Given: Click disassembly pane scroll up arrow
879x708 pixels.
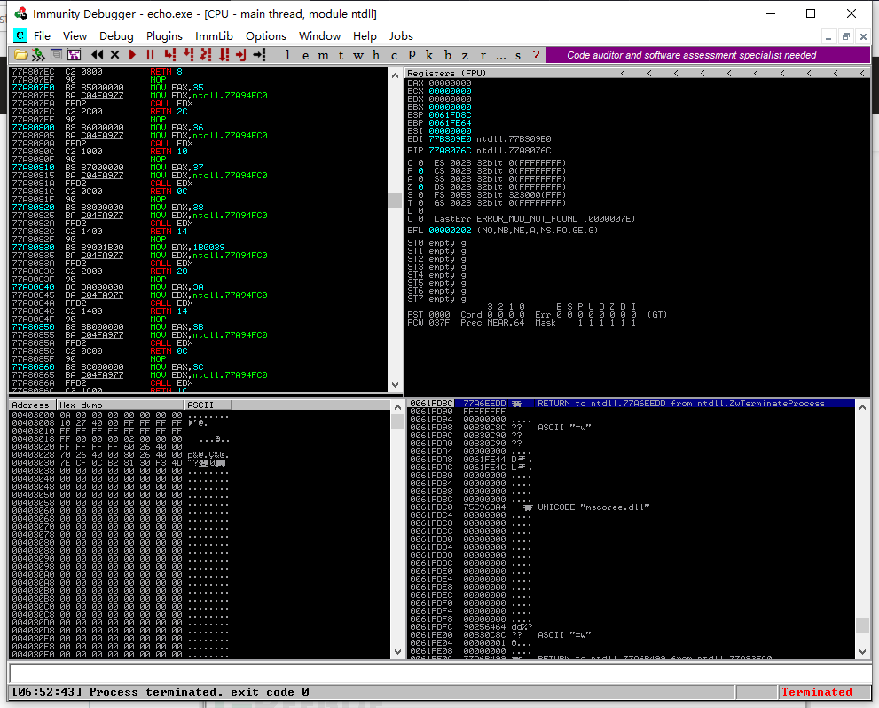Looking at the screenshot, I should pos(396,75).
